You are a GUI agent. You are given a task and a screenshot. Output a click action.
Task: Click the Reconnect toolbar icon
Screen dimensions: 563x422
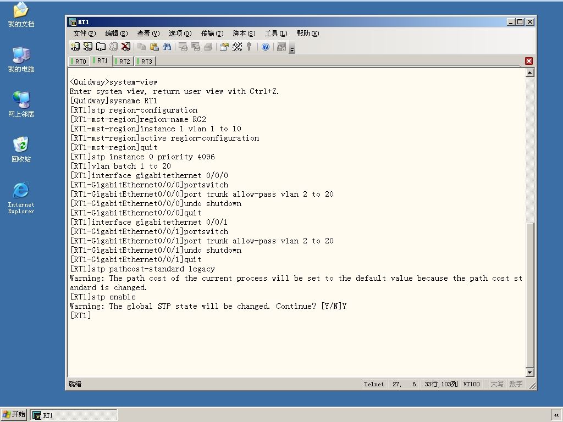pyautogui.click(x=113, y=47)
